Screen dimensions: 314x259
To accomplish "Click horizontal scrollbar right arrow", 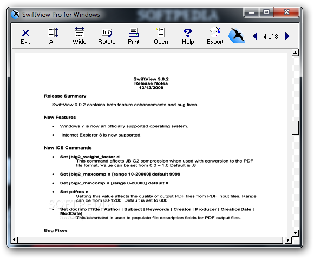I will click(287, 240).
